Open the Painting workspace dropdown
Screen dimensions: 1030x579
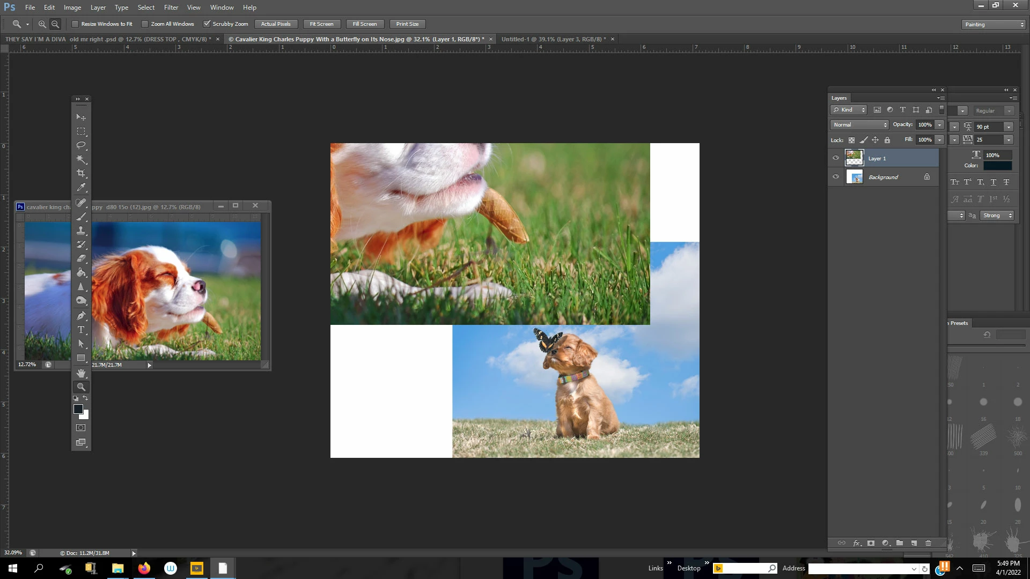tap(994, 25)
